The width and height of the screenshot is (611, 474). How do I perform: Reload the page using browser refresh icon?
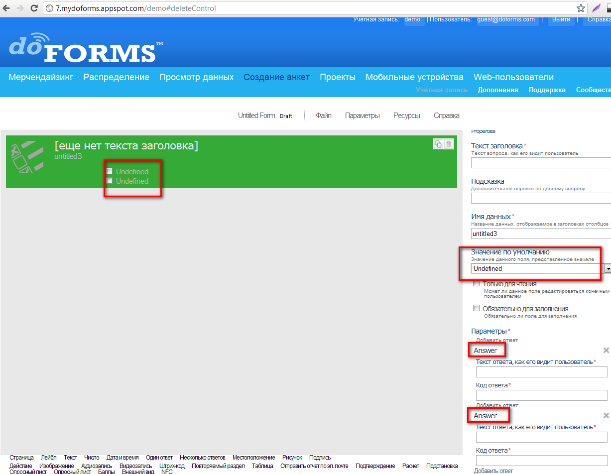pyautogui.click(x=34, y=8)
